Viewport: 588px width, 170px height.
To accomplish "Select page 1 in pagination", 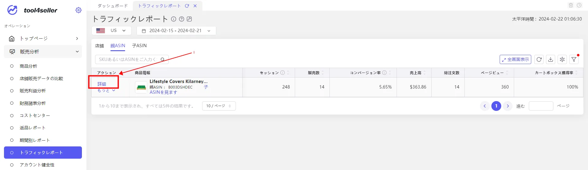I will tap(496, 106).
